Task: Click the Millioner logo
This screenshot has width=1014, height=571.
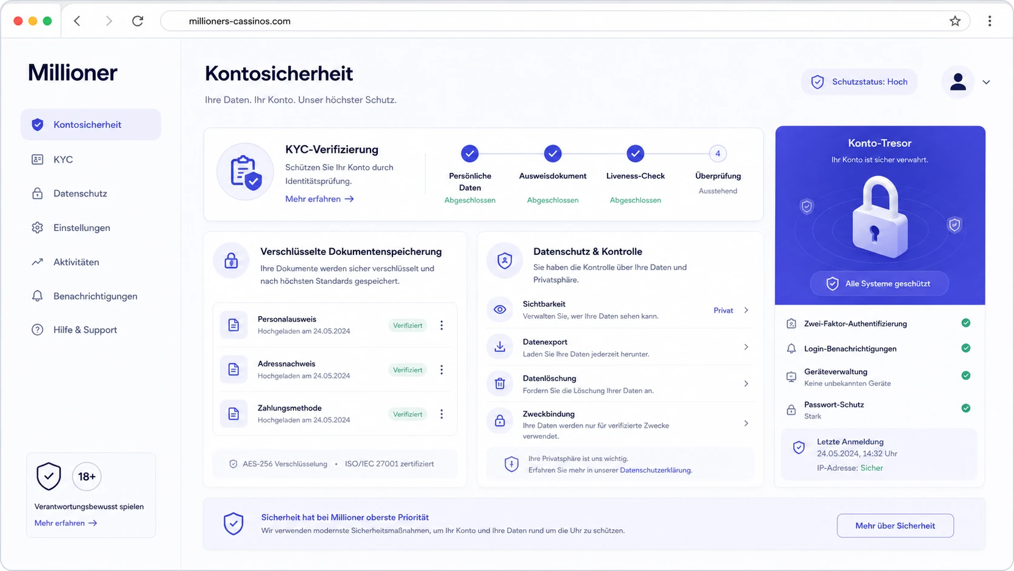Action: [73, 73]
